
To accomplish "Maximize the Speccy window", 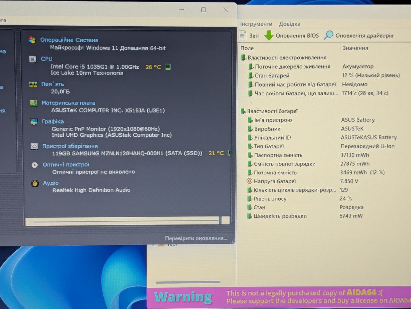I will [x=204, y=10].
